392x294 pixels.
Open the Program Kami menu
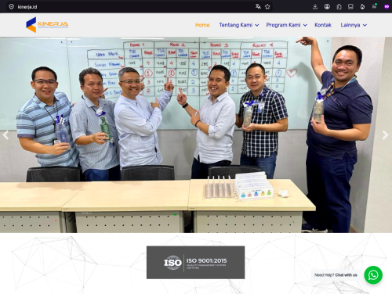tap(283, 25)
